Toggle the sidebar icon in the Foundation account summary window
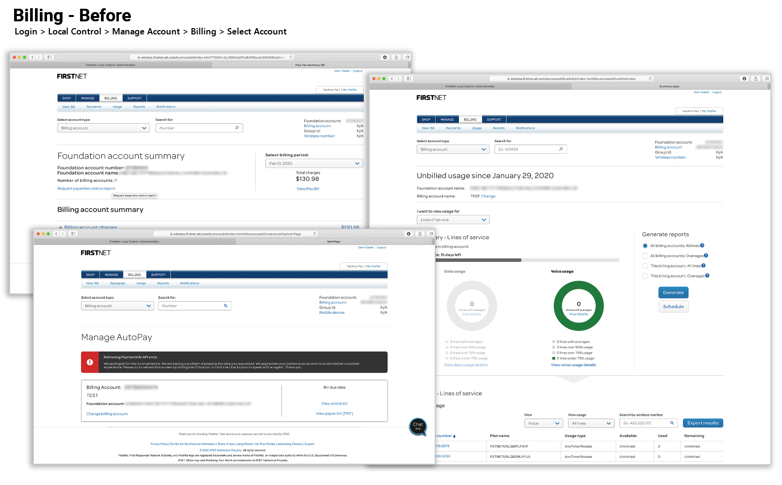 coord(49,57)
